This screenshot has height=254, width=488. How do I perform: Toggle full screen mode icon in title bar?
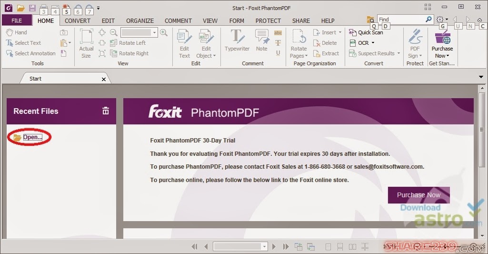[428, 7]
